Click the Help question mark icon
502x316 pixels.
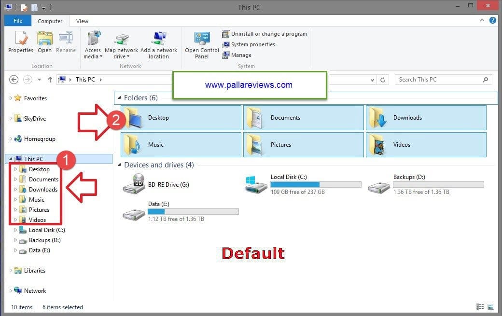[492, 21]
